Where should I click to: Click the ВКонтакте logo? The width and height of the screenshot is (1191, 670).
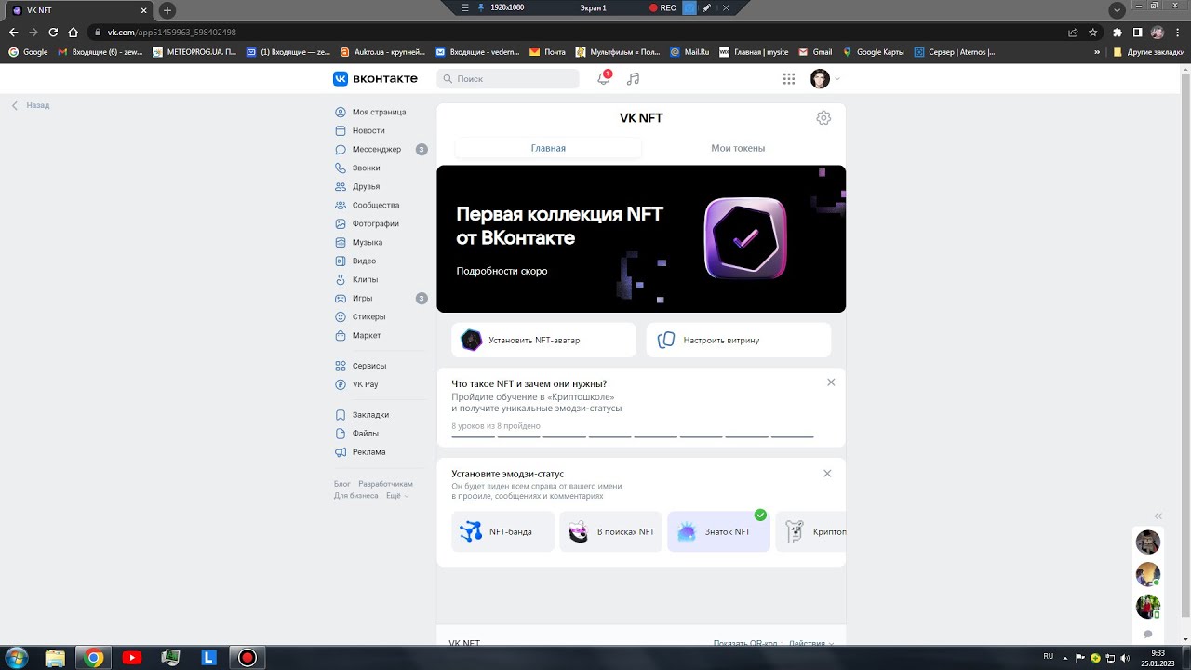(x=376, y=79)
